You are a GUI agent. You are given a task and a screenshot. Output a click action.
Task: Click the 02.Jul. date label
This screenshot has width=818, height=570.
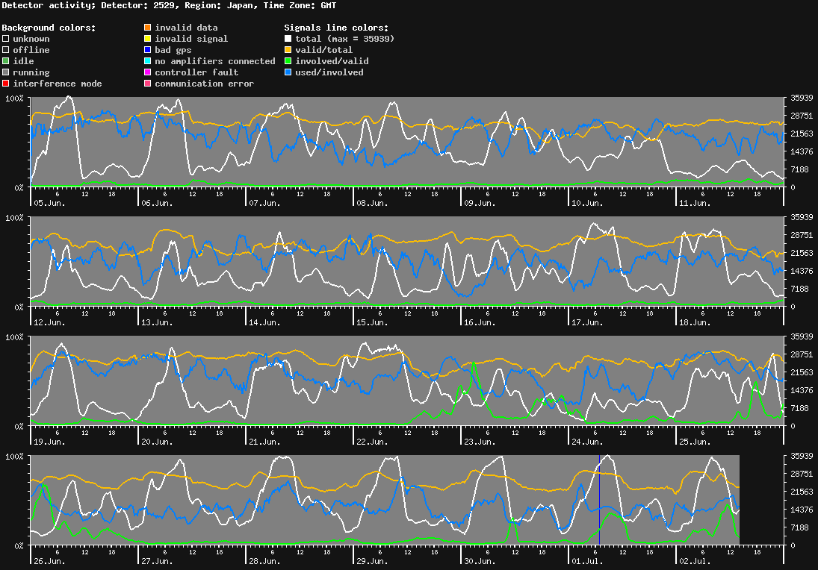695,561
